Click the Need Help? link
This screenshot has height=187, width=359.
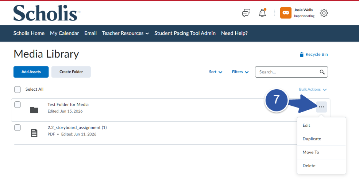click(234, 33)
